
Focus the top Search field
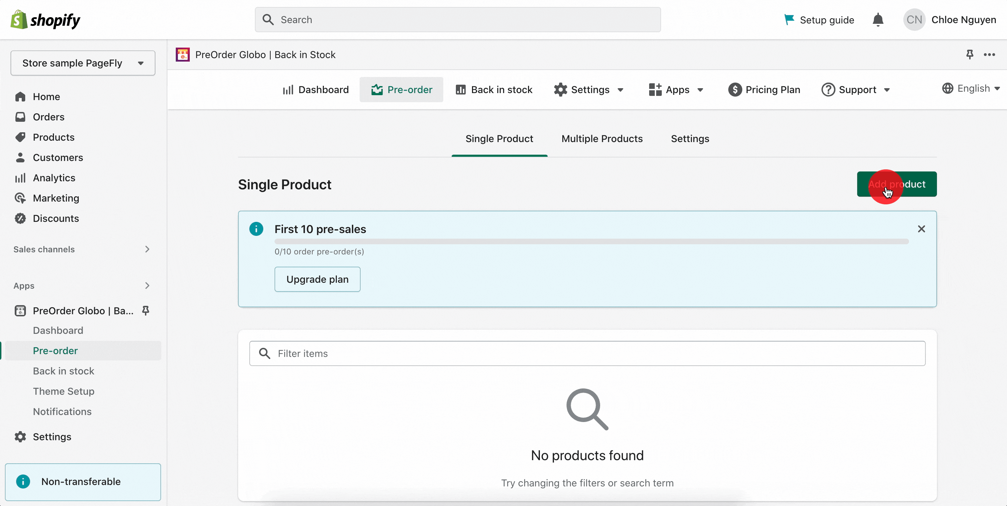[458, 20]
